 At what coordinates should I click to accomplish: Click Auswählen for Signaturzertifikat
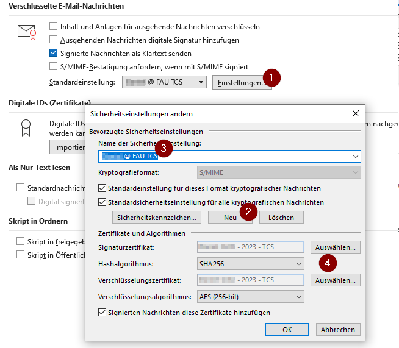[336, 247]
